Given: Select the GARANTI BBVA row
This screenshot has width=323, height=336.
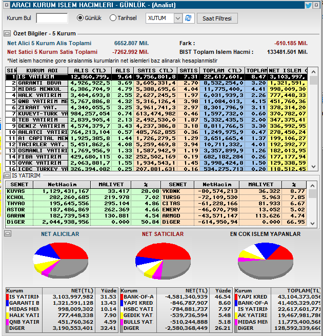Looking at the screenshot, I should point(156,83).
